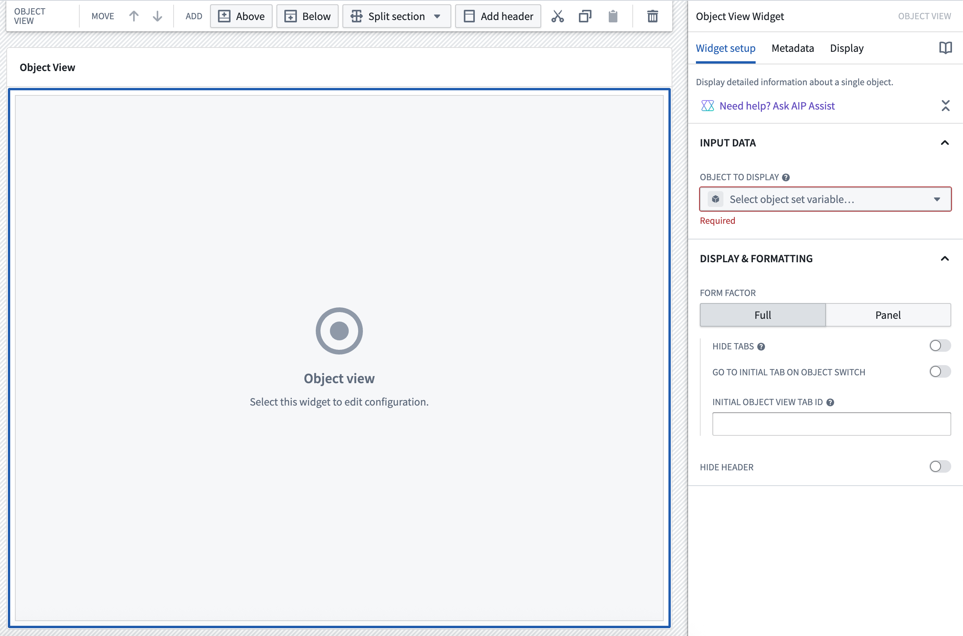Add a section Below
Screen dimensions: 963x636
point(308,16)
